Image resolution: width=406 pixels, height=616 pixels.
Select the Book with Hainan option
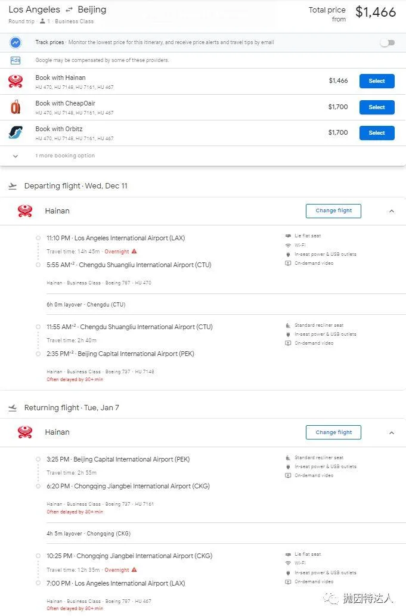377,81
